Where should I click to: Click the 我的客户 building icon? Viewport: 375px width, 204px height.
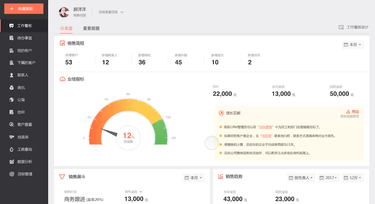(x=12, y=51)
